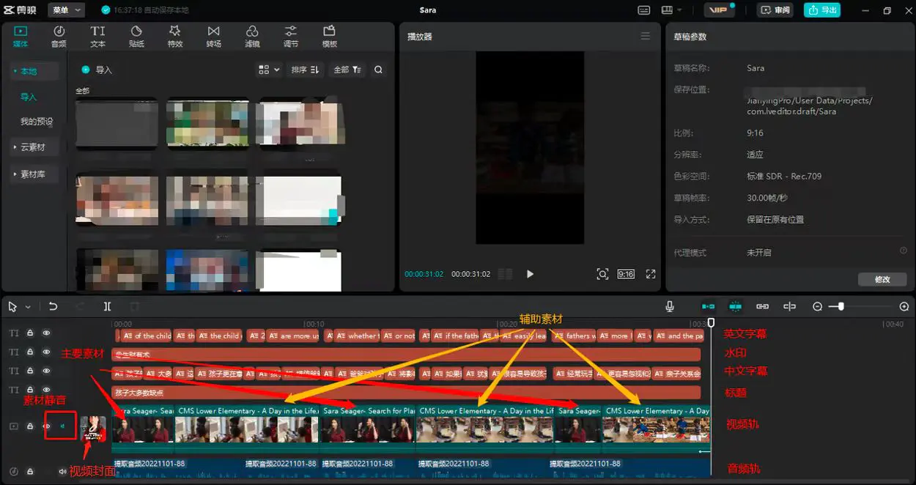Click the timeline zoom-in magnifier icon

coord(904,306)
